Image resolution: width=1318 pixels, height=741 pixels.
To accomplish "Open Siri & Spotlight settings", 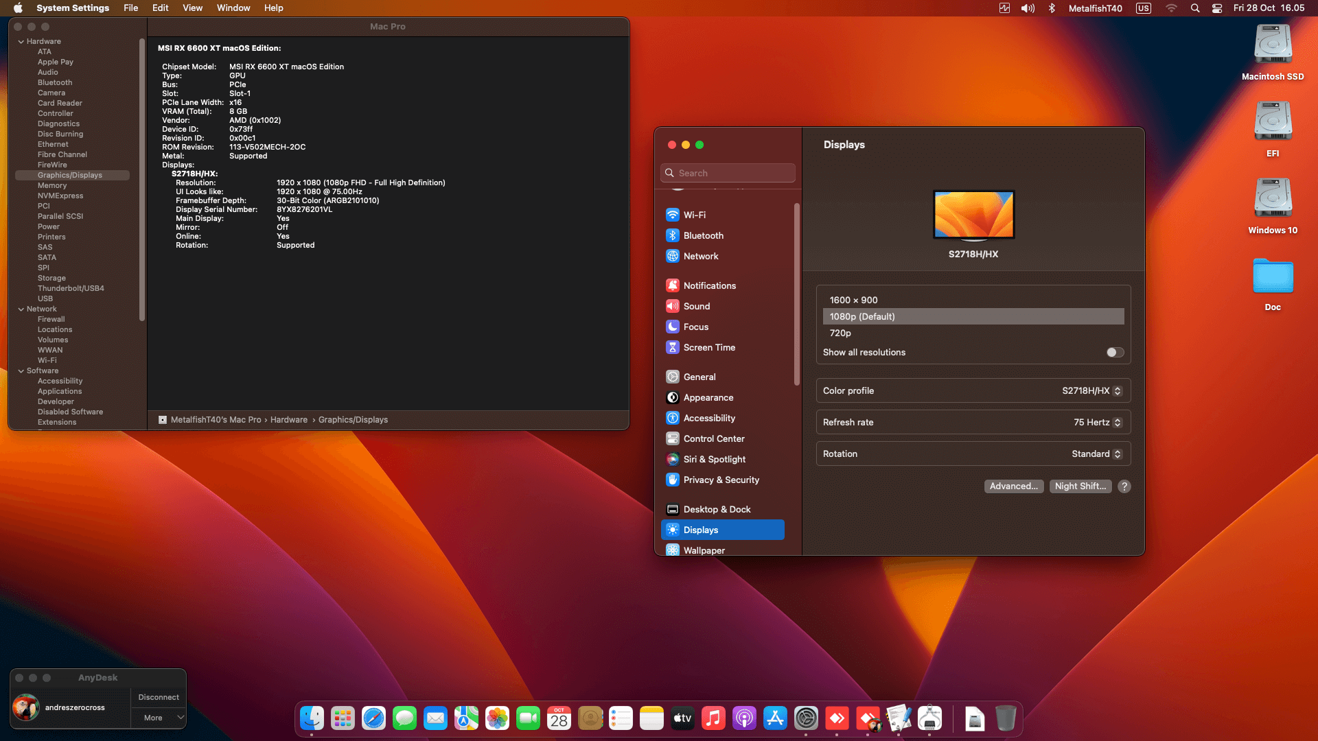I will [714, 459].
